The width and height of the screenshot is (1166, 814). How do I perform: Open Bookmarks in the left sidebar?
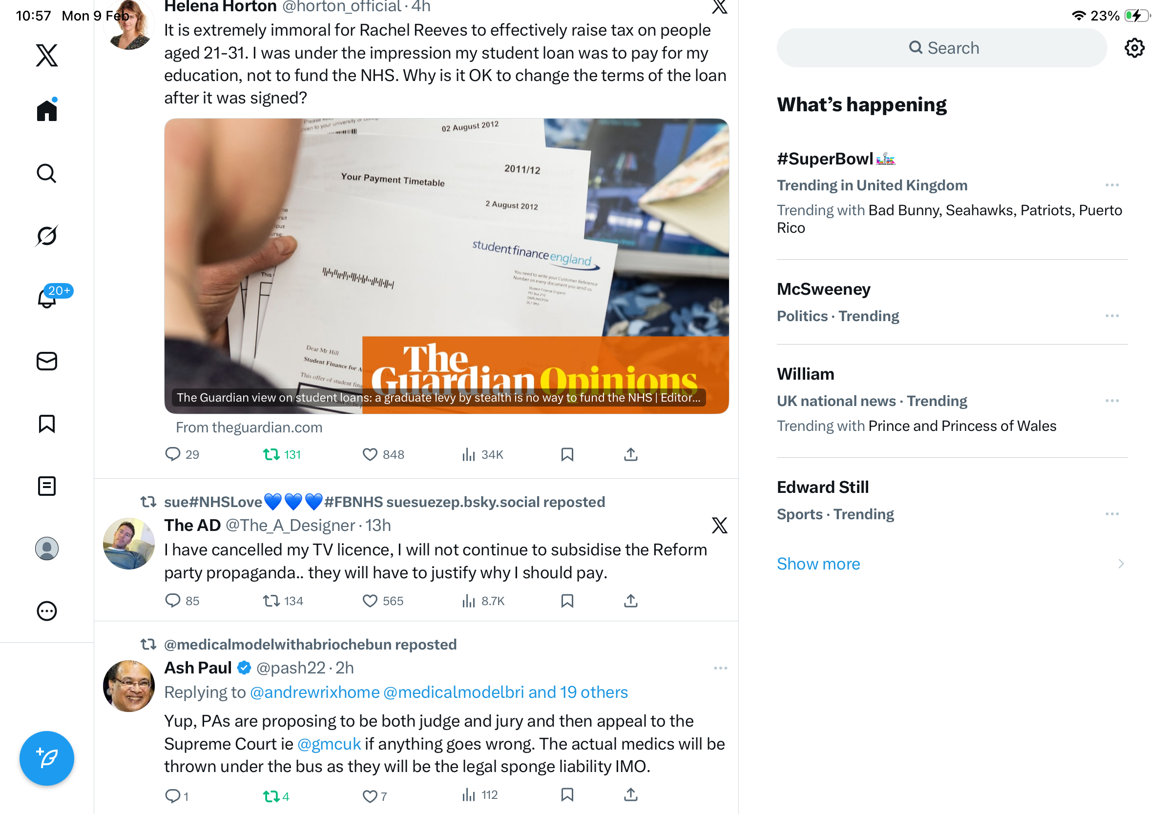[x=47, y=424]
